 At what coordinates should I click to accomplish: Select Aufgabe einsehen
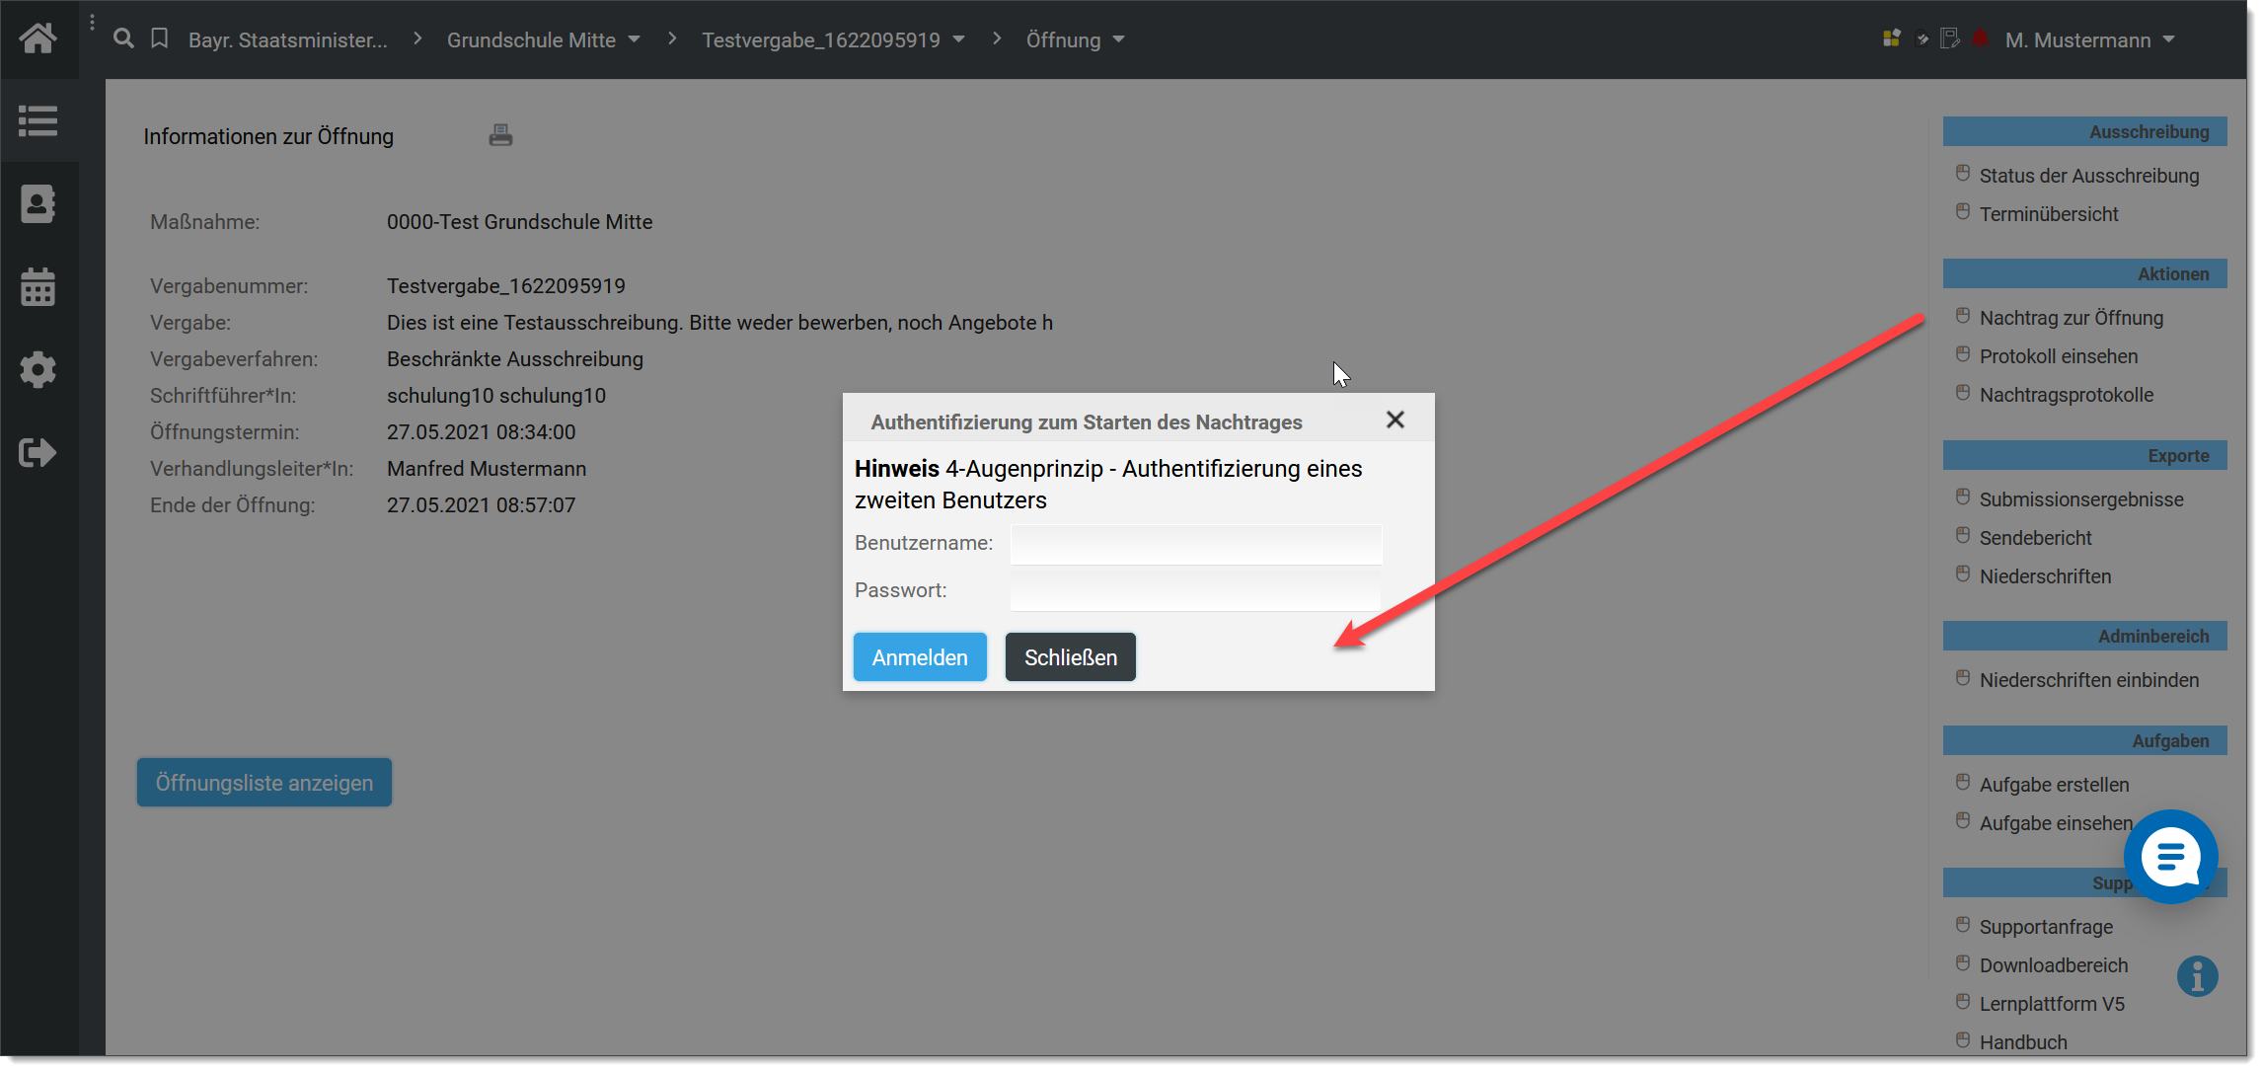click(2055, 823)
